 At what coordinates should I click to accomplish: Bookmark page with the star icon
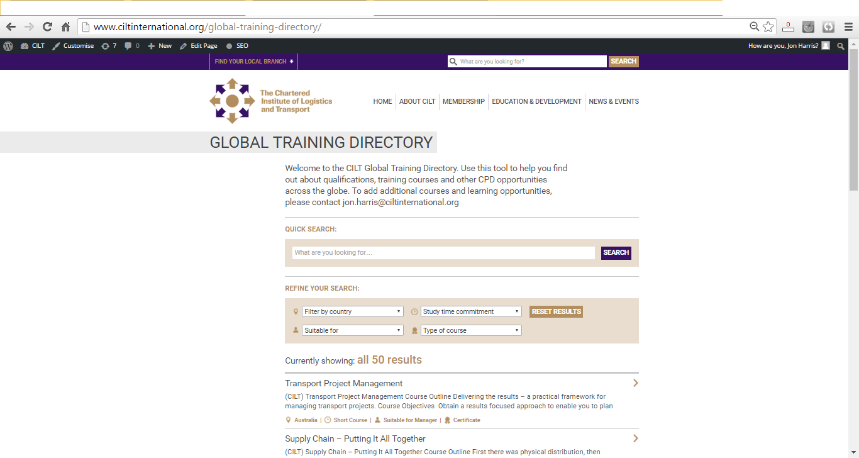click(x=768, y=26)
